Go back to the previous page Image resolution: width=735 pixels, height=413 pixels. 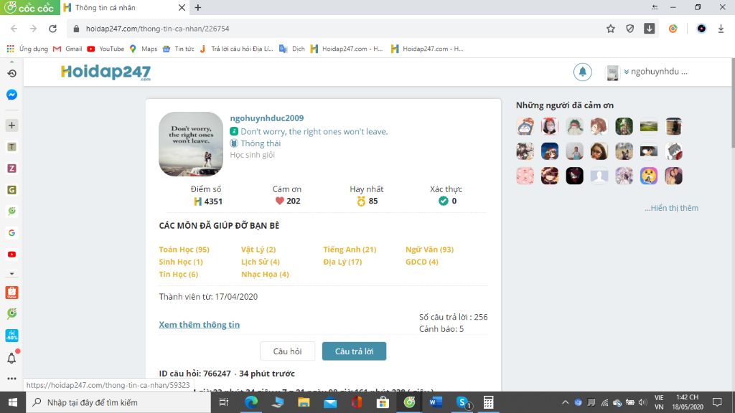14,29
